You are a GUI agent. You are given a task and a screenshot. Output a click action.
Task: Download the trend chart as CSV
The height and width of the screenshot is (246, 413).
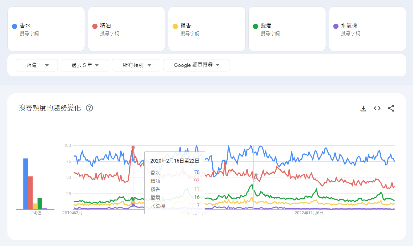(x=363, y=108)
